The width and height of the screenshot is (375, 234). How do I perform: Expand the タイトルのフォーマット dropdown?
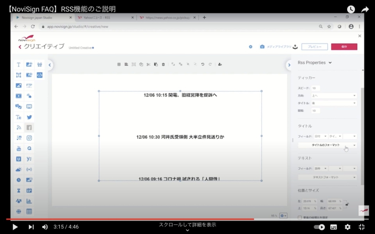click(x=327, y=145)
